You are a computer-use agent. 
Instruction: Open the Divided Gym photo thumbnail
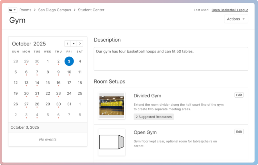point(112,105)
